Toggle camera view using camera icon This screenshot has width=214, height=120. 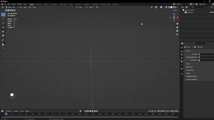177,31
